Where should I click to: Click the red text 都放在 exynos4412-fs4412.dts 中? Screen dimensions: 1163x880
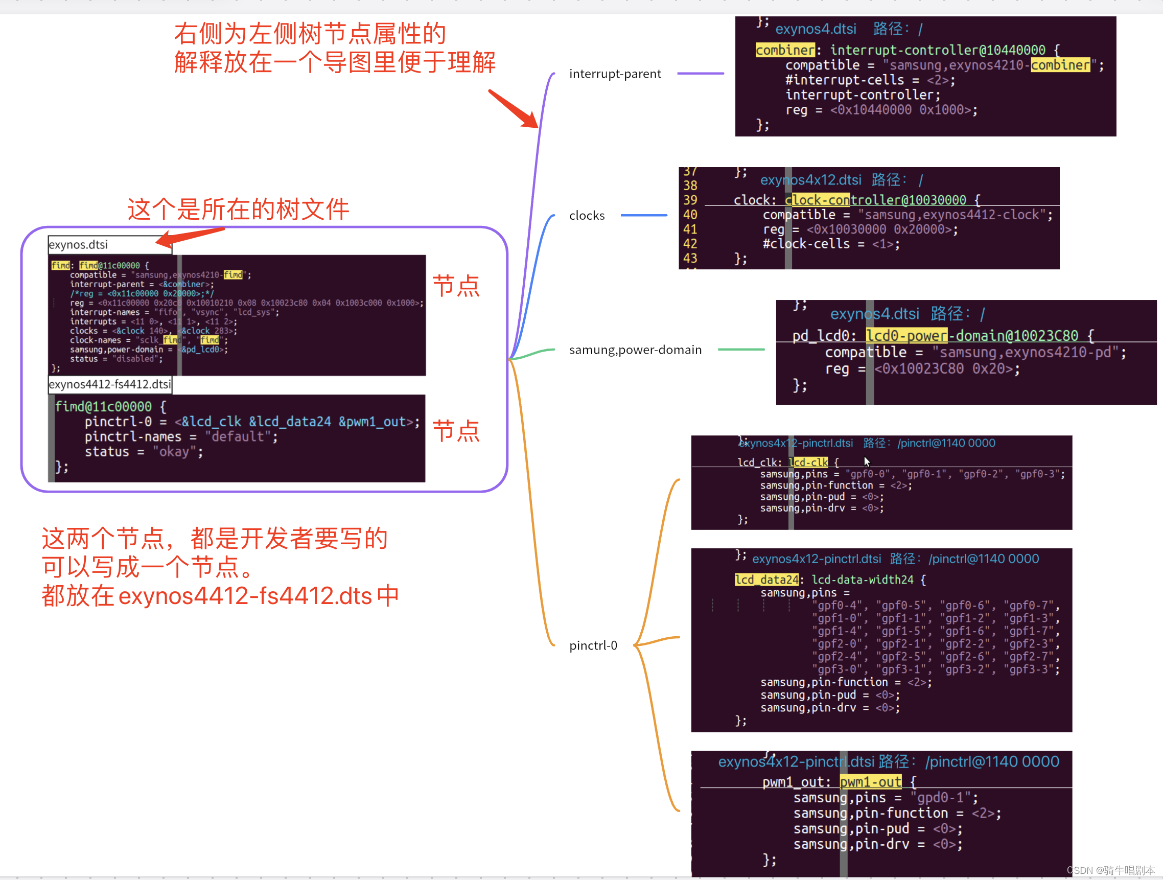pyautogui.click(x=220, y=596)
